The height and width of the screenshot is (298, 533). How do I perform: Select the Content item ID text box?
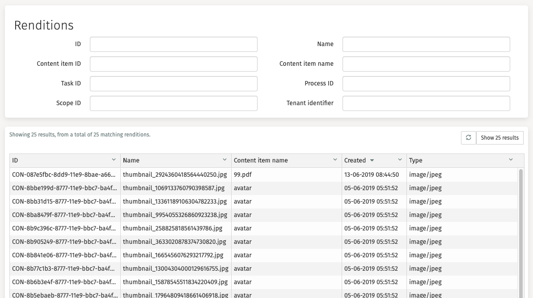click(x=173, y=64)
